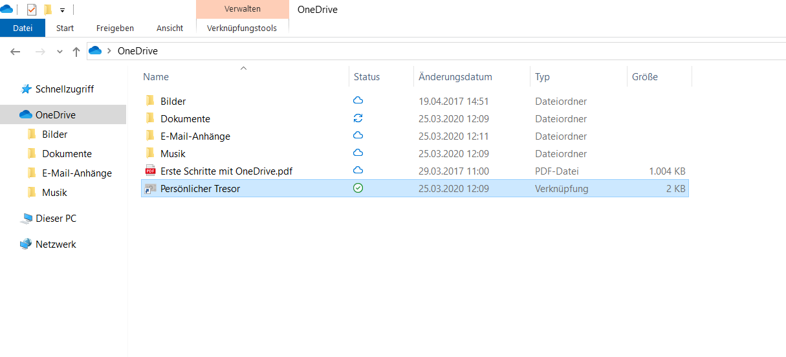This screenshot has height=357, width=786.
Task: Switch to the Start ribbon tab
Action: (65, 28)
